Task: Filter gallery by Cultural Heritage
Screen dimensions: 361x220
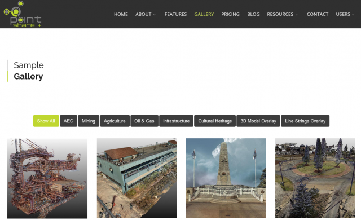Action: pyautogui.click(x=215, y=121)
